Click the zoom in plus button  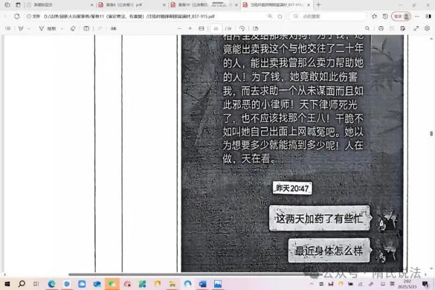tap(190, 28)
